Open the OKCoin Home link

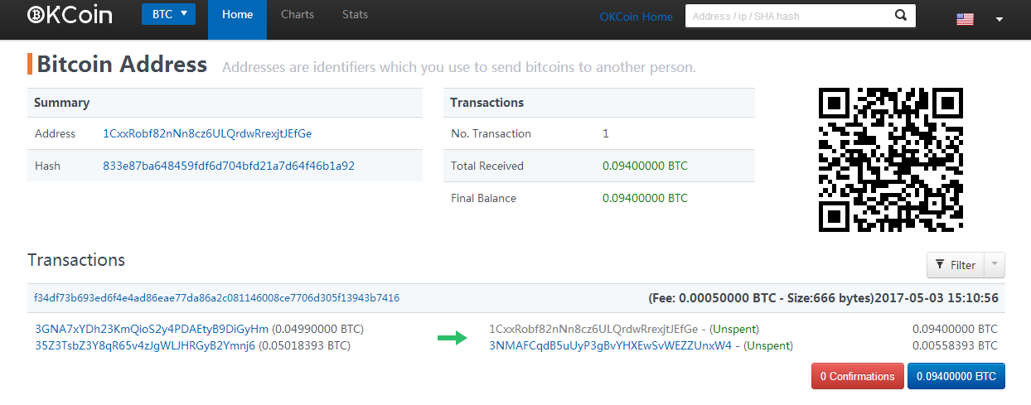click(637, 17)
